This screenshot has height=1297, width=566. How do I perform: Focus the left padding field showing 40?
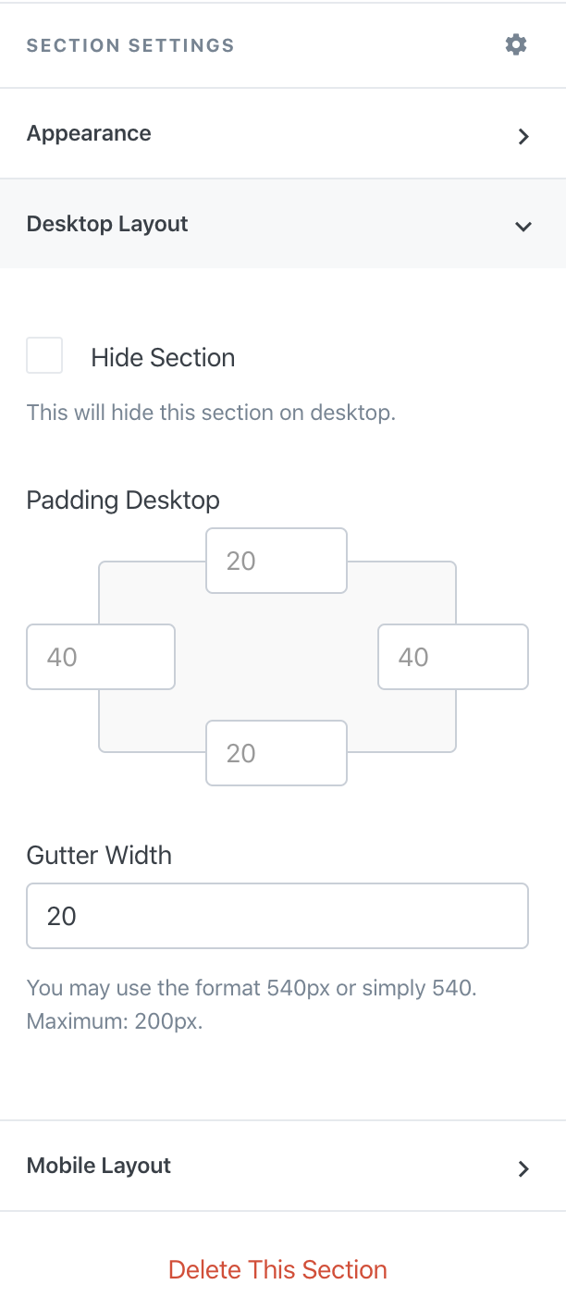pyautogui.click(x=100, y=657)
